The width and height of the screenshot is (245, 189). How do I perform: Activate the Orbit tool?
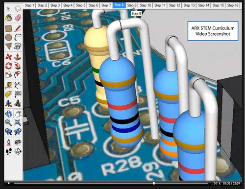click(8, 114)
